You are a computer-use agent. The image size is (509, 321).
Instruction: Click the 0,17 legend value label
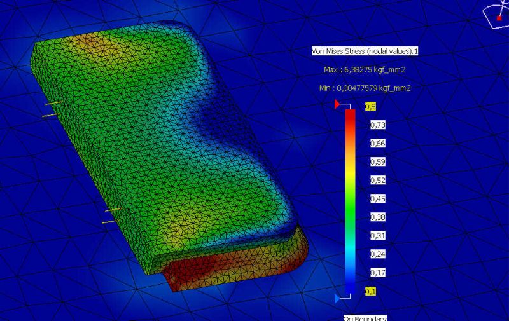tap(378, 273)
